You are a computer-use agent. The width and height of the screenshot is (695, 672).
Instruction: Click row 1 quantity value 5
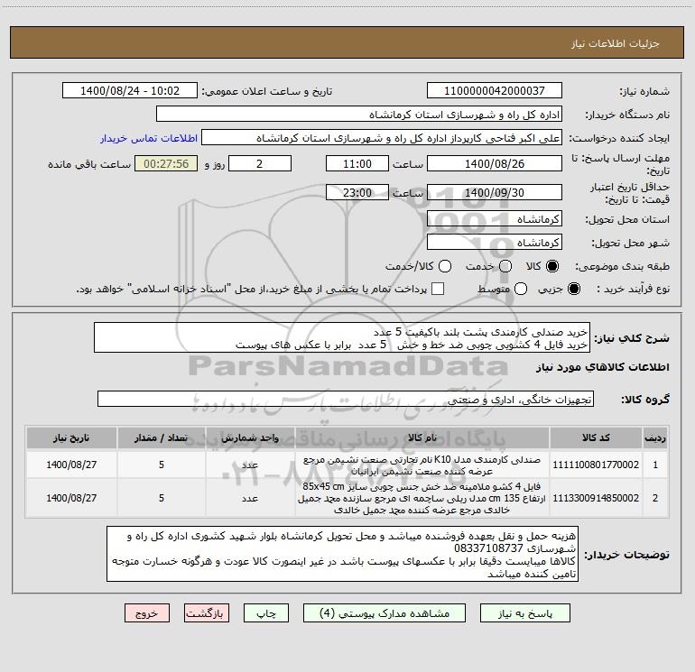pyautogui.click(x=162, y=465)
